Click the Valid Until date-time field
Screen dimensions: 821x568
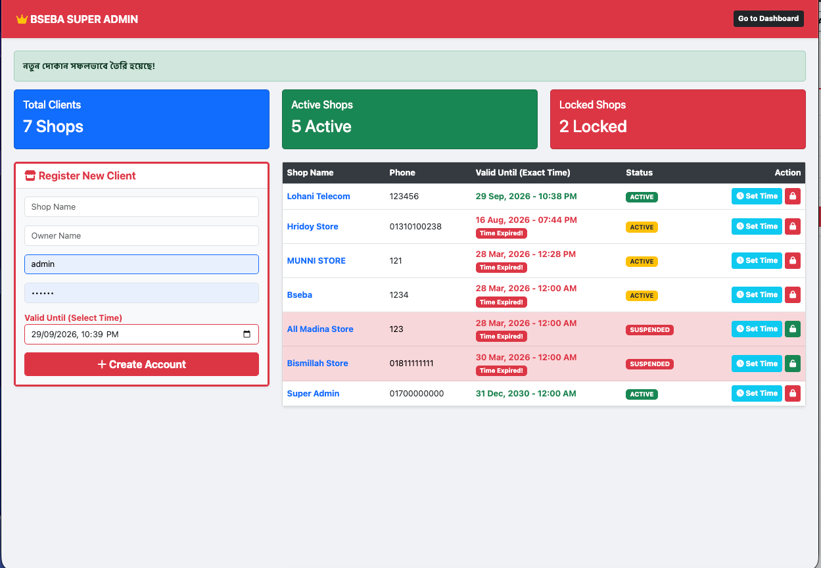pos(141,334)
